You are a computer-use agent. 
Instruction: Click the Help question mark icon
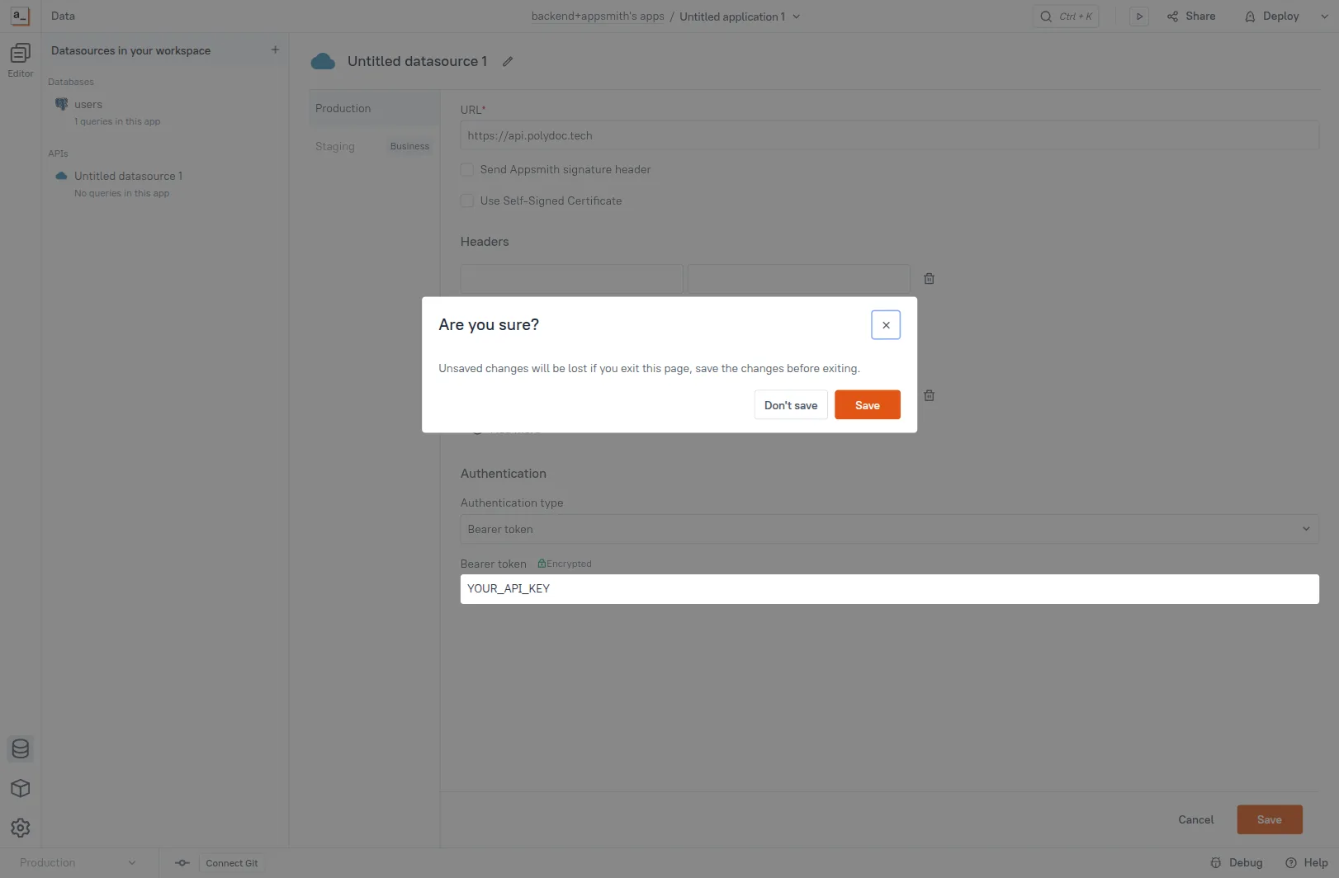point(1291,863)
